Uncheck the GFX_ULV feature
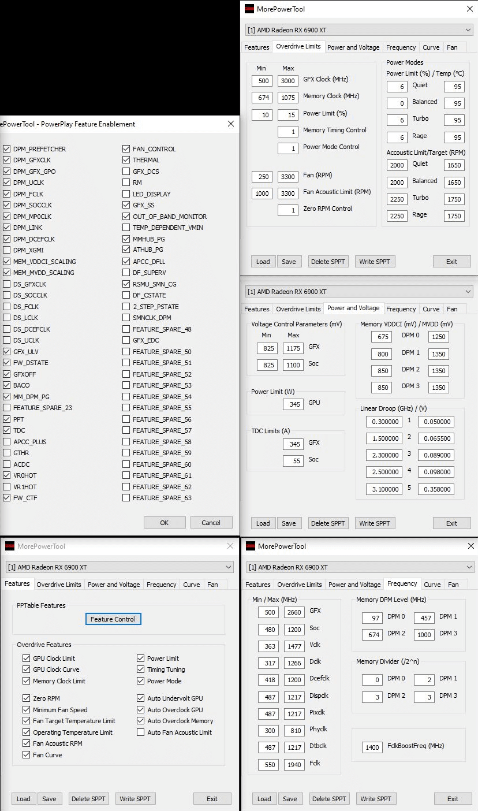Image resolution: width=478 pixels, height=811 pixels. [7, 352]
